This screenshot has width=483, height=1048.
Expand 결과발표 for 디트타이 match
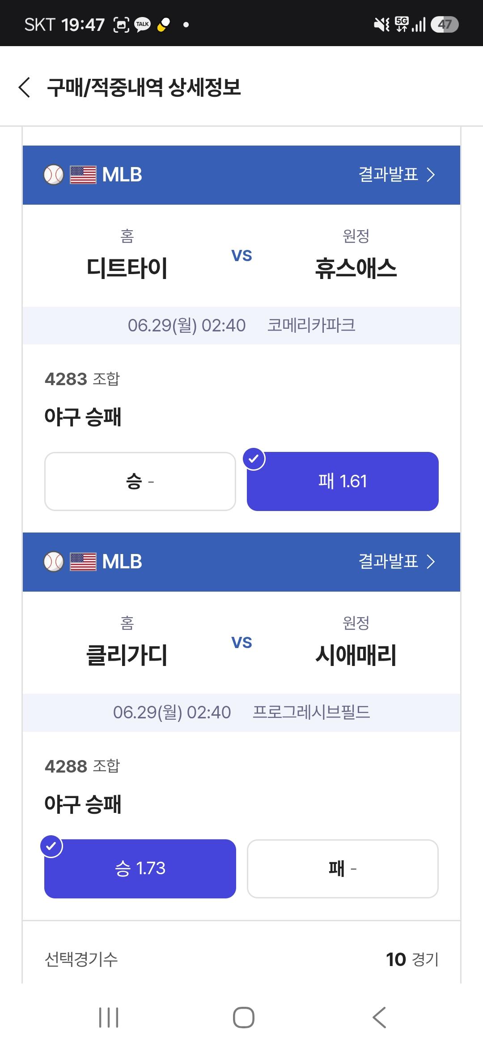tap(397, 175)
